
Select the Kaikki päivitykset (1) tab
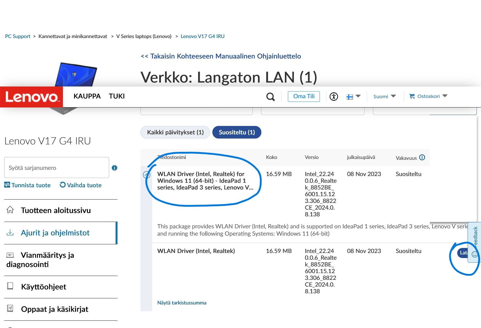pos(175,132)
